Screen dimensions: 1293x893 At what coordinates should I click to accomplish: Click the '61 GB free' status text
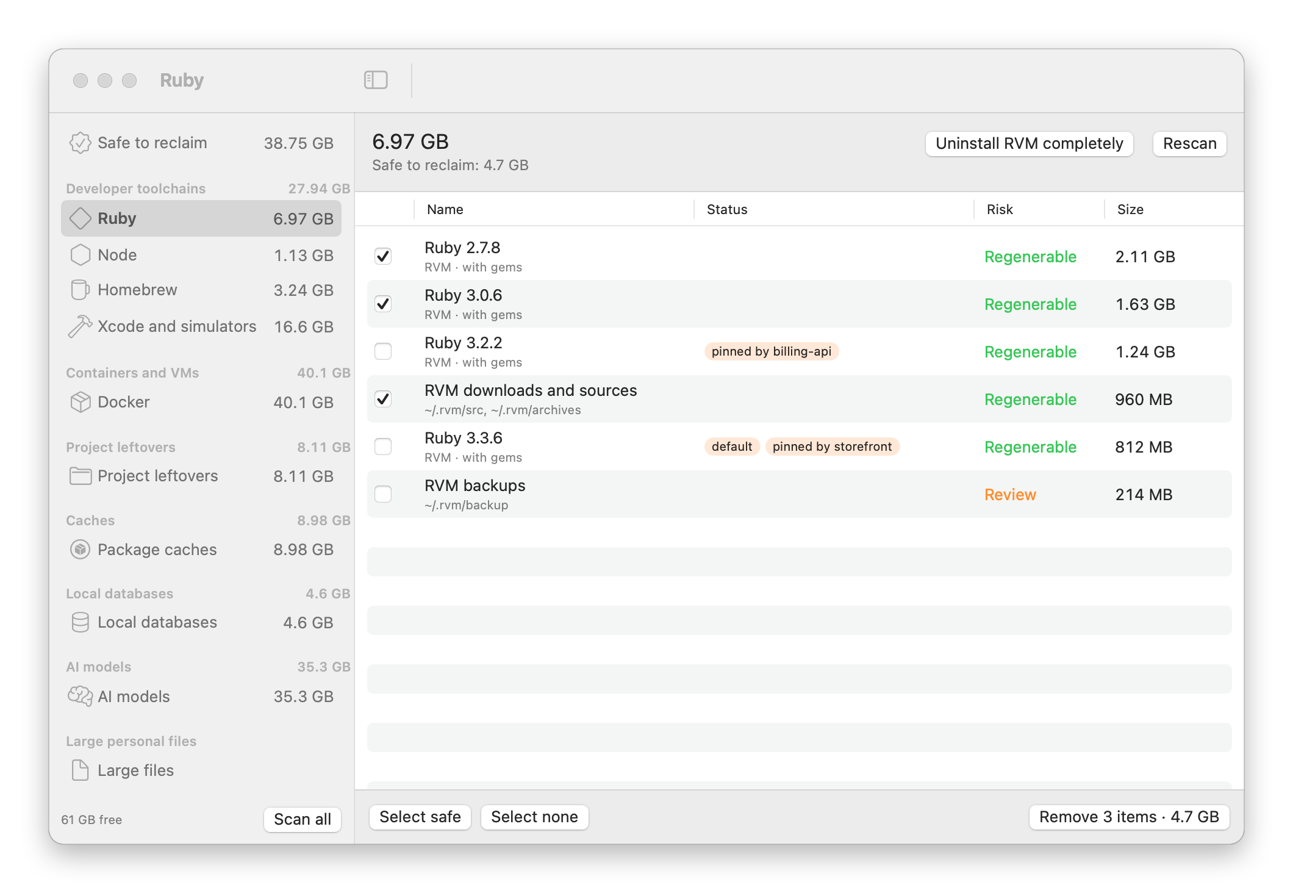click(91, 820)
